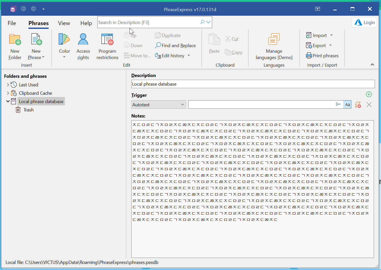The width and height of the screenshot is (381, 270).
Task: Open Program restrictions
Action: 107,47
